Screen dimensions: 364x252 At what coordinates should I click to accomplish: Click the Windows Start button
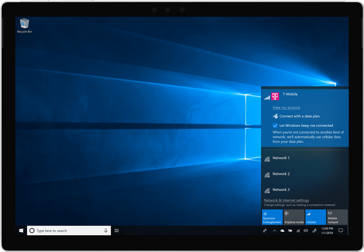point(21,231)
